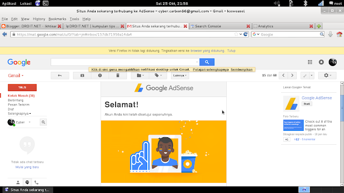This screenshot has width=344, height=193.
Task: Click the Bluetooth icon in the top panel
Action: click(305, 3)
